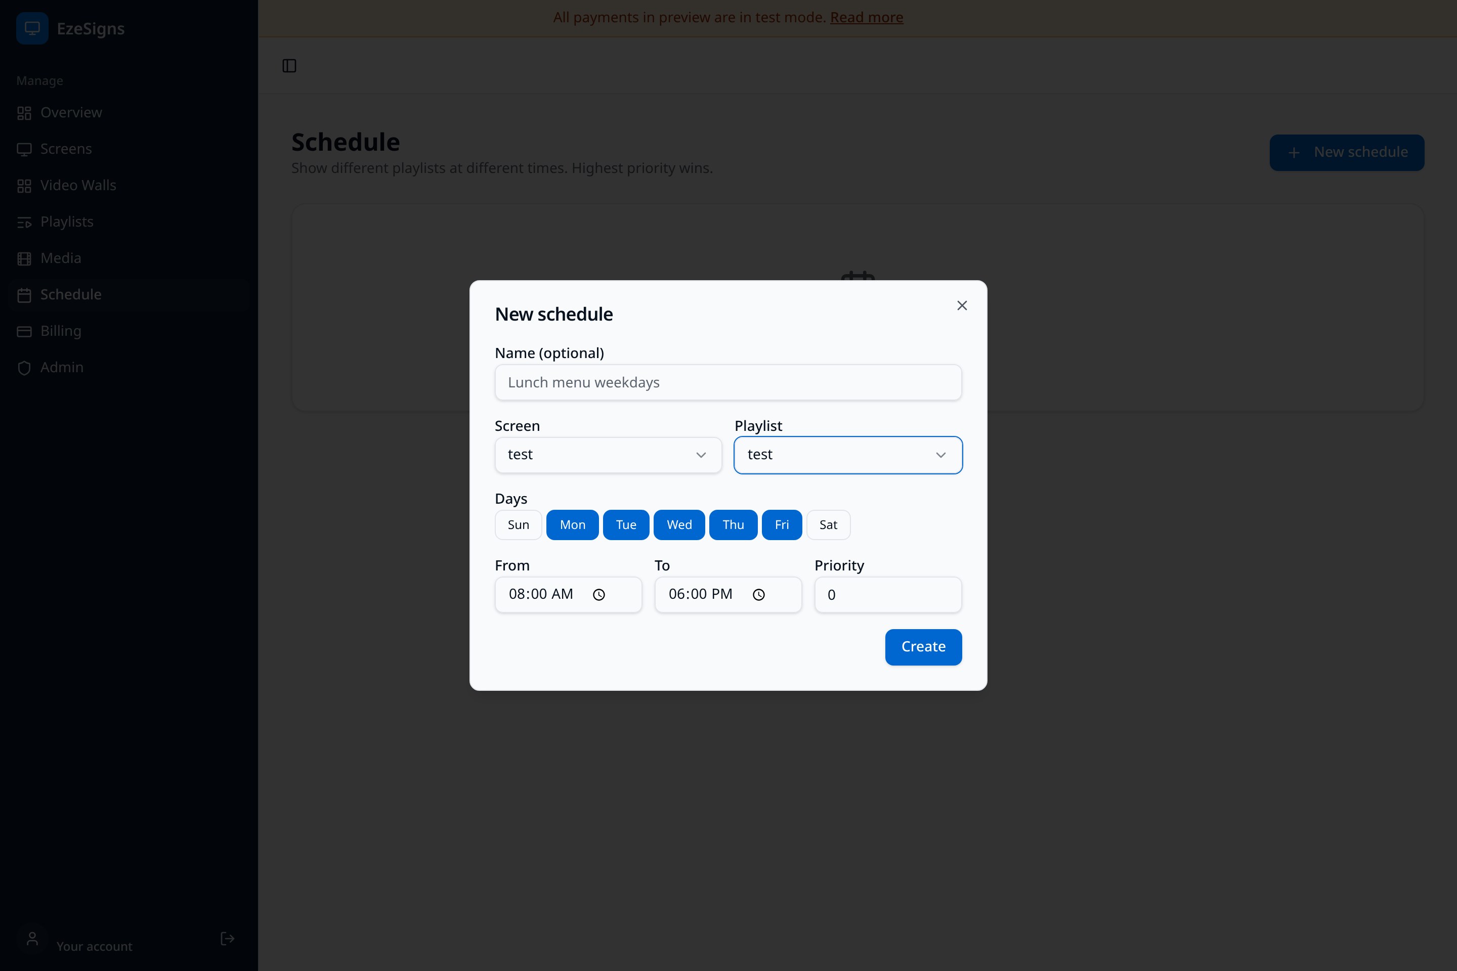
Task: Follow the Read more link
Action: pos(867,17)
